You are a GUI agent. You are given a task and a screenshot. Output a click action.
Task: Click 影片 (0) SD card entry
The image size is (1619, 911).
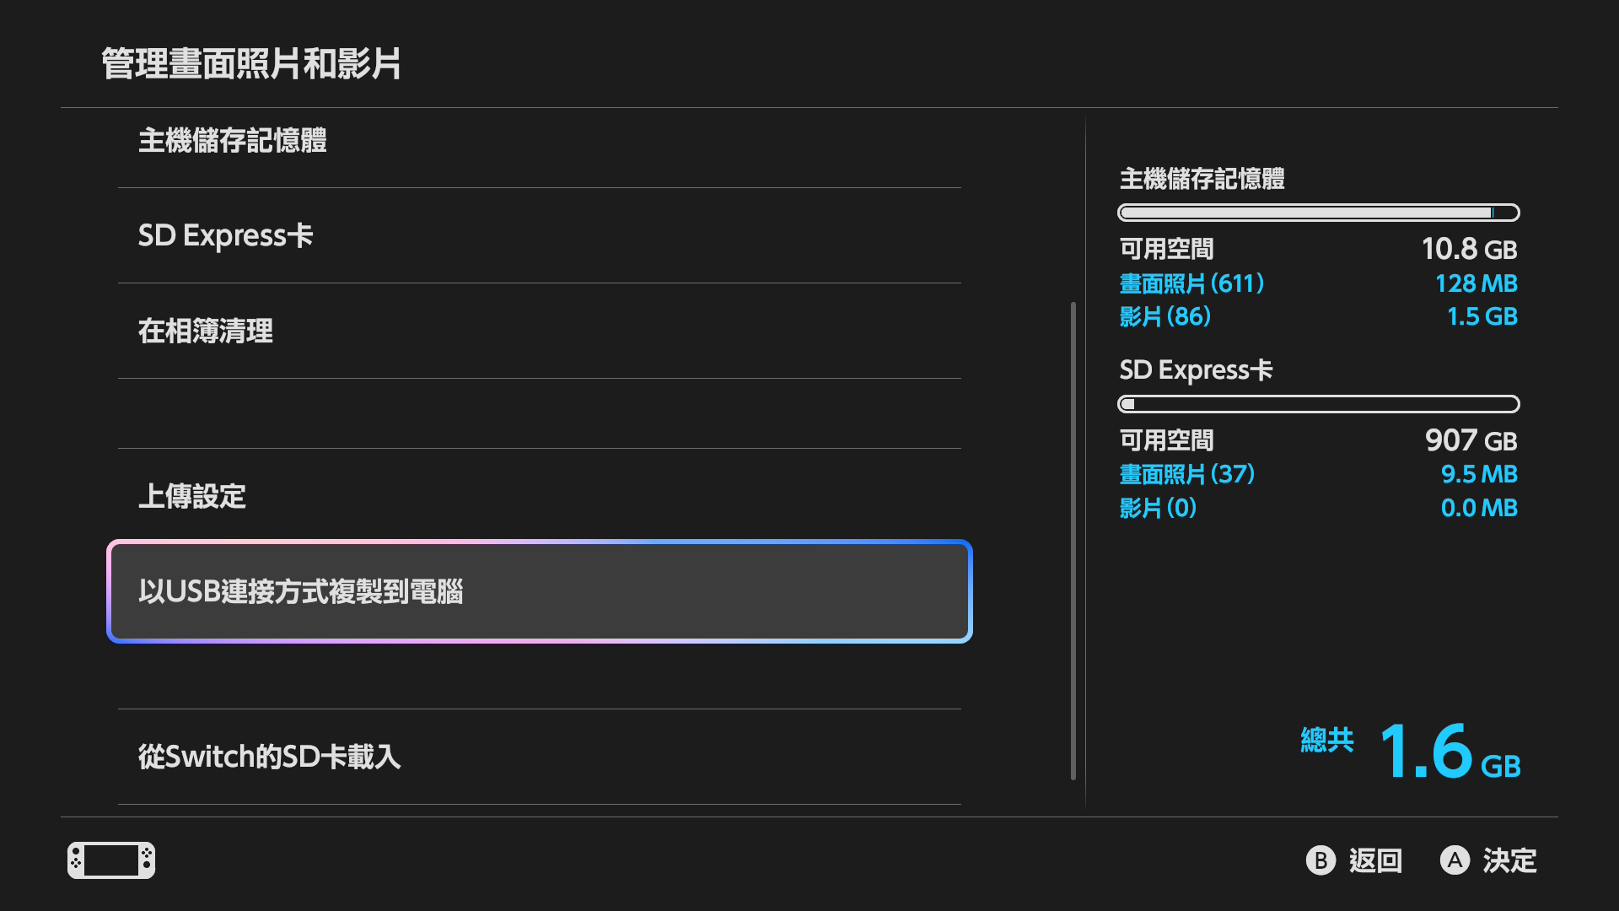pos(1158,508)
